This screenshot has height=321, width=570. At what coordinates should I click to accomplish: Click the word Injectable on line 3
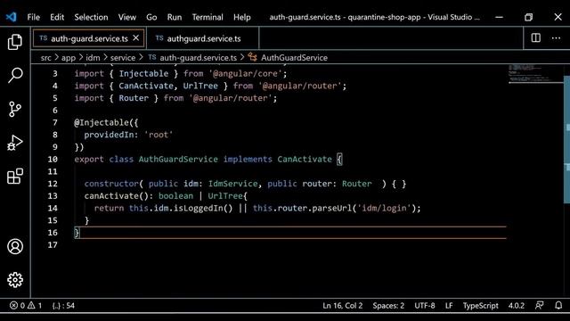[143, 73]
